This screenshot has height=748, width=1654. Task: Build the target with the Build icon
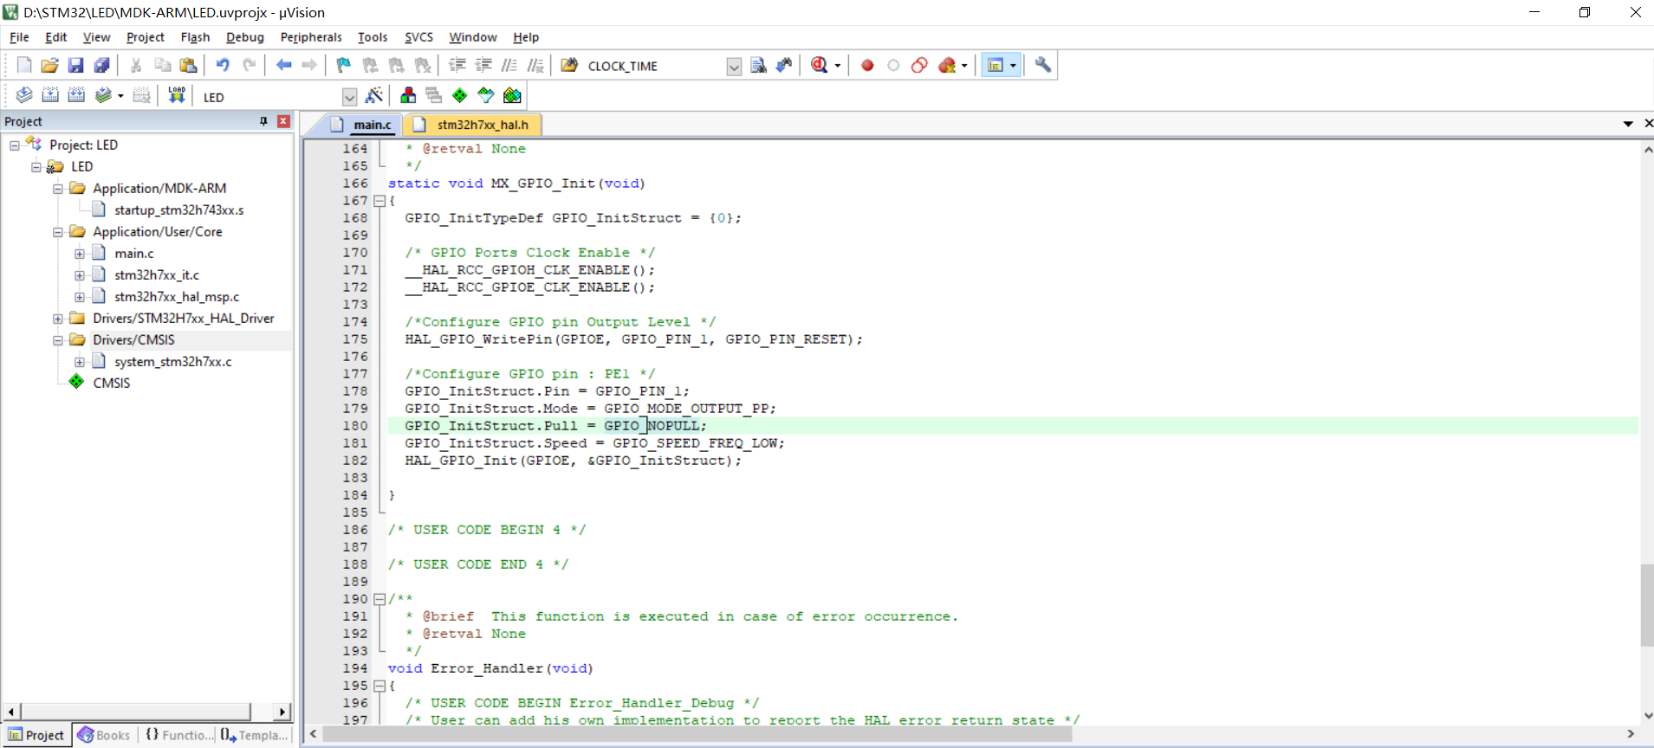point(50,95)
